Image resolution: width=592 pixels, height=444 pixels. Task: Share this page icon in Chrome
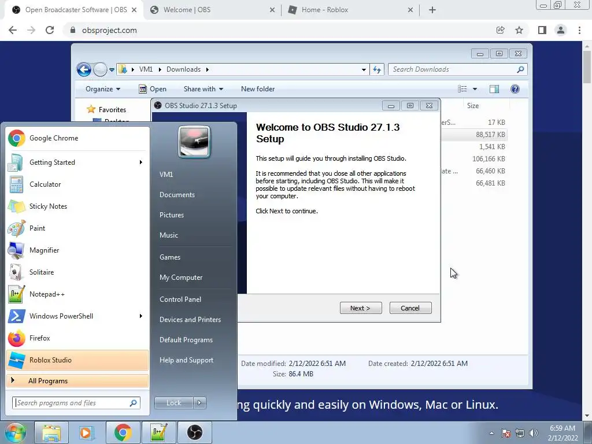(500, 30)
